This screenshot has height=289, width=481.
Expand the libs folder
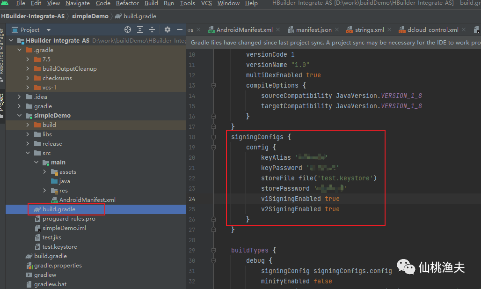(x=28, y=134)
